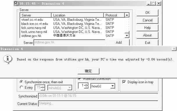Click OK in the Dimension 4 settings window
Screen dimensions: 177x111
coord(147,12)
